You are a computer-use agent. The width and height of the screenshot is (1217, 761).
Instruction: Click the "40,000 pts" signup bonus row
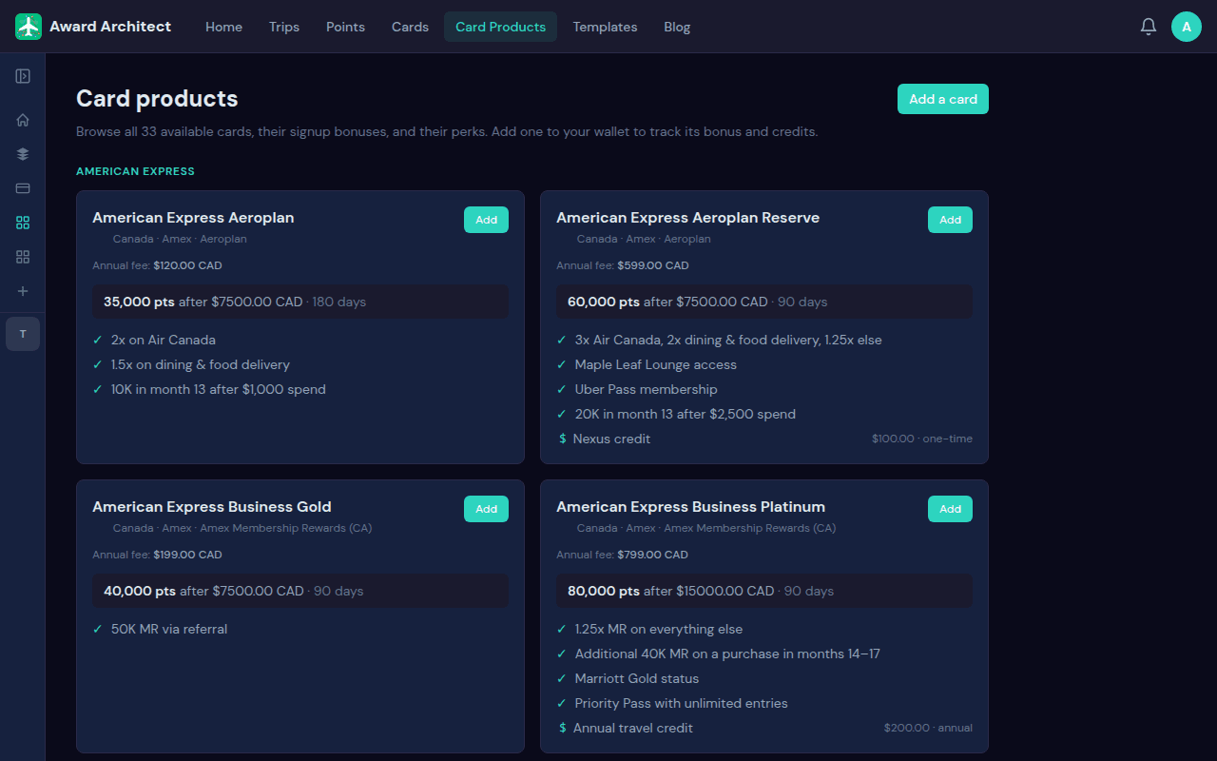[x=300, y=591]
